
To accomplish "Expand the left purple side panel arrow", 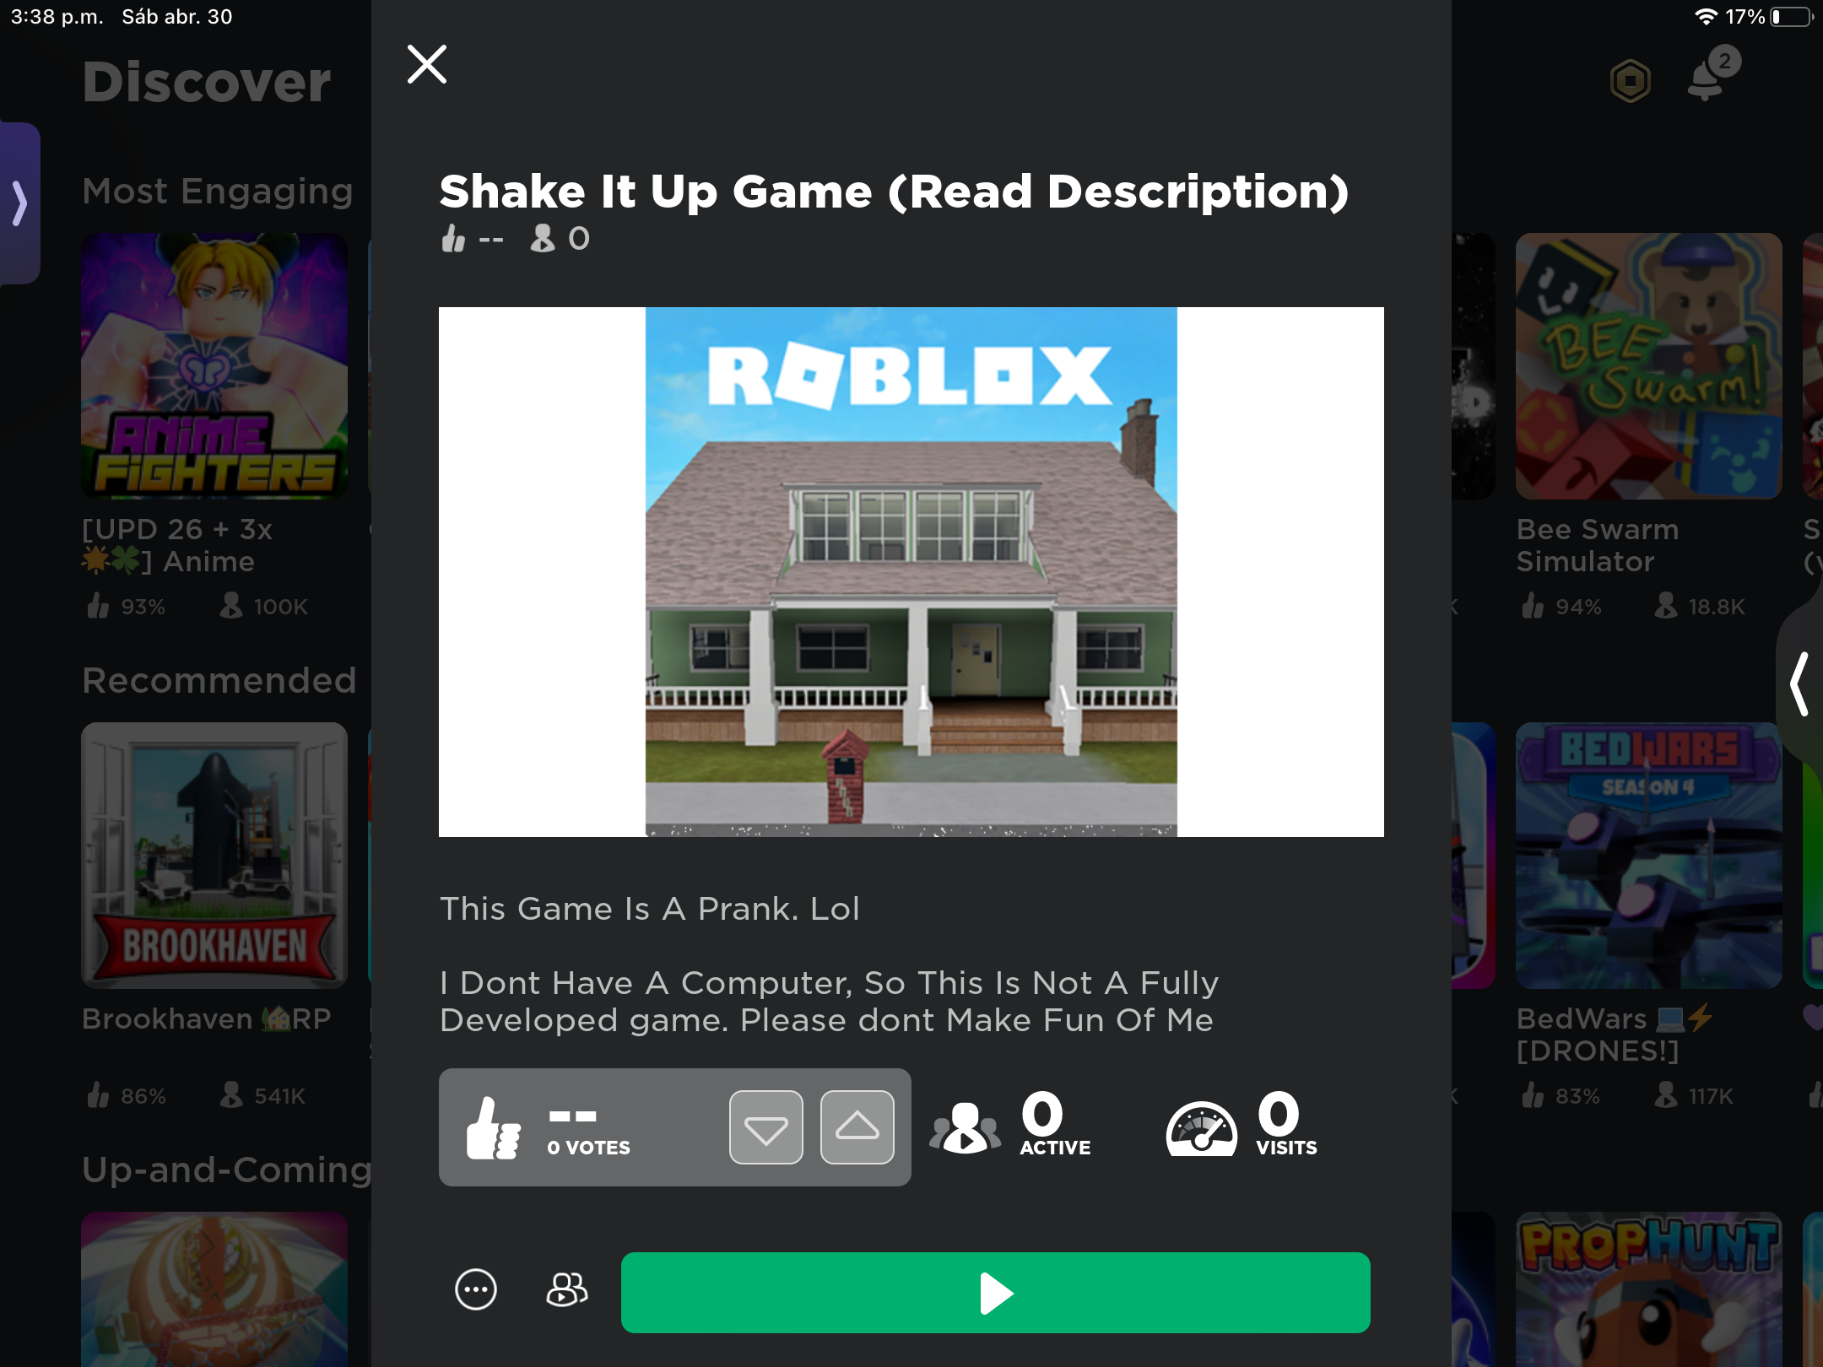I will [x=20, y=203].
